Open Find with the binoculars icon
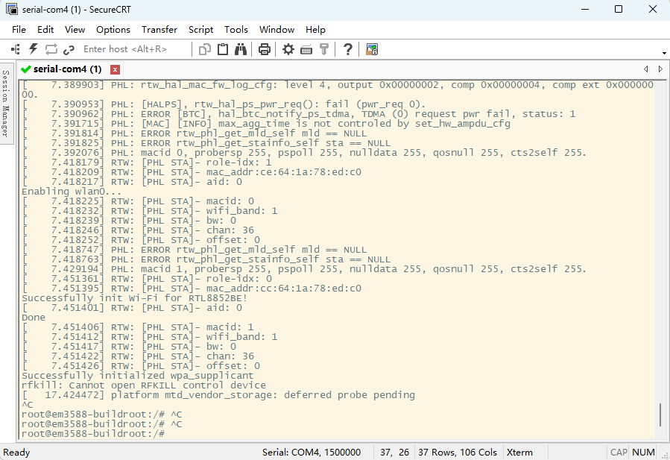Viewport: 670px width, 460px height. (x=241, y=49)
